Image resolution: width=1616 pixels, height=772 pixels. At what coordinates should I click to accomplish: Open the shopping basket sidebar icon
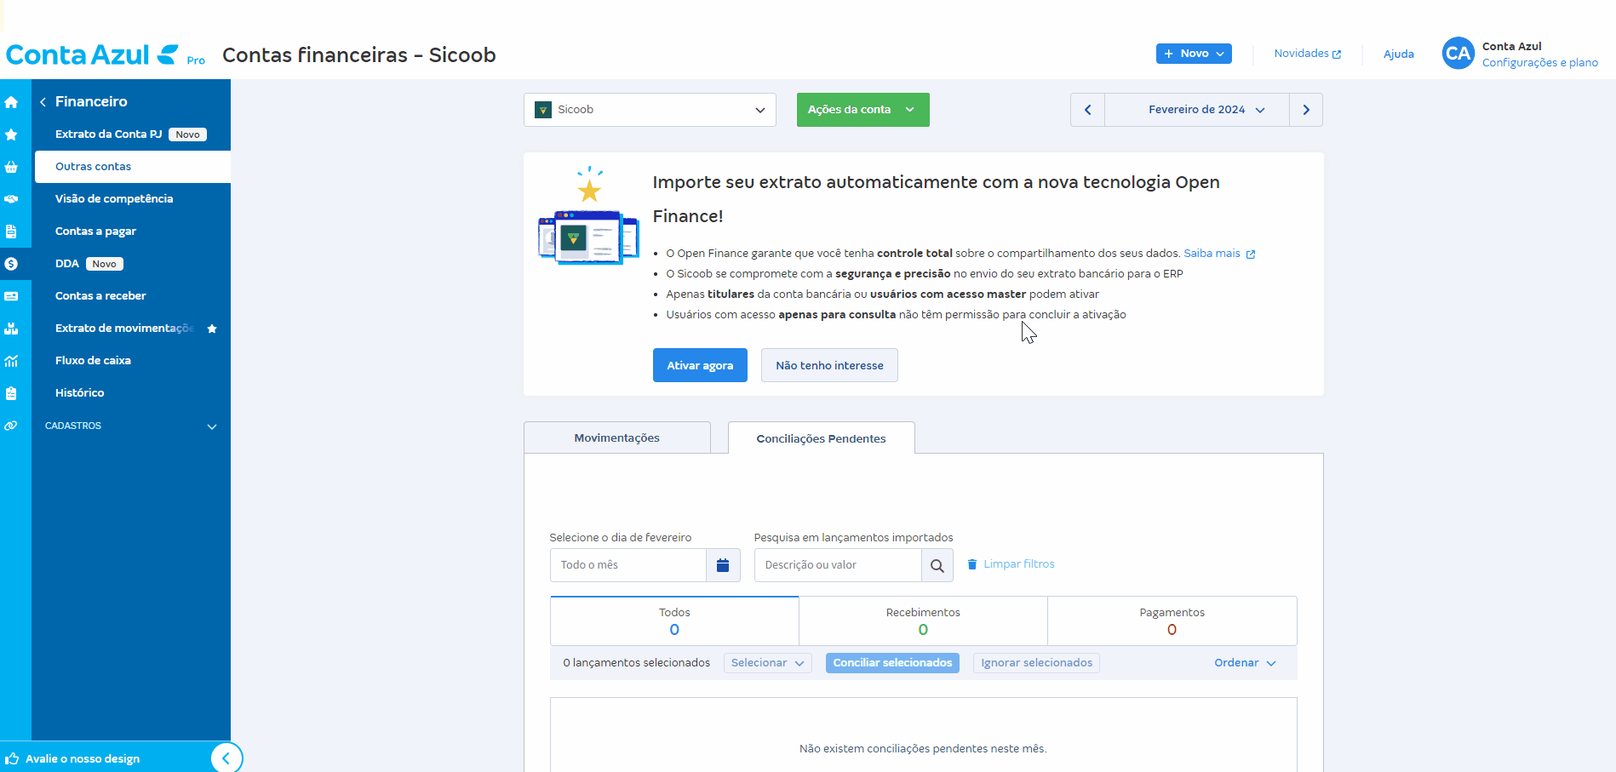click(11, 167)
